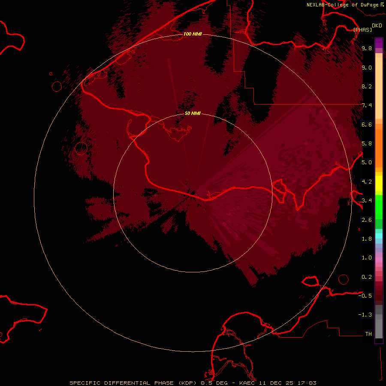Click the 1.8 scale value
The height and width of the screenshot is (386, 386).
point(367,239)
